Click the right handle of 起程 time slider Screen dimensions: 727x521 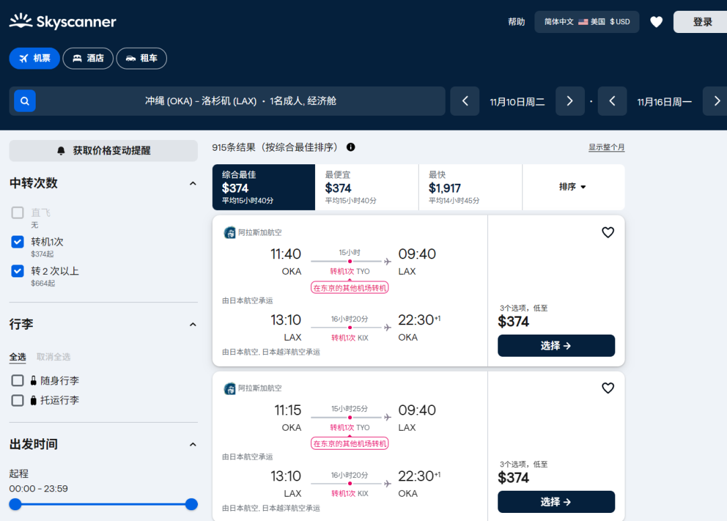(191, 504)
